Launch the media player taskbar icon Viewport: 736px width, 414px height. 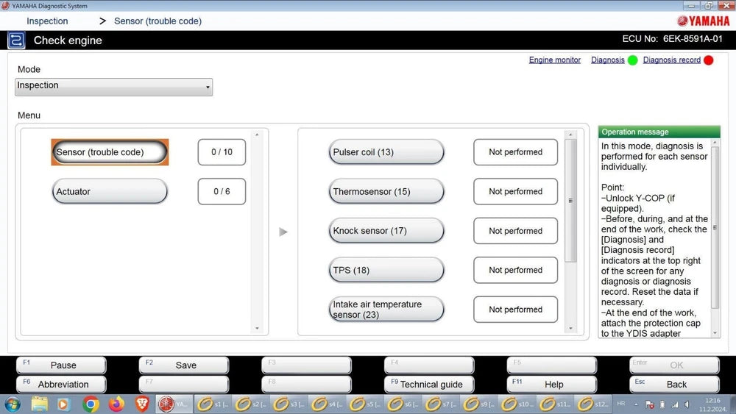point(63,404)
